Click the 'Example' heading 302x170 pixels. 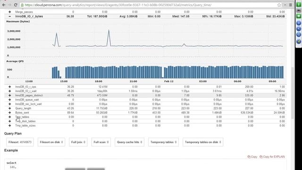[x=11, y=150]
